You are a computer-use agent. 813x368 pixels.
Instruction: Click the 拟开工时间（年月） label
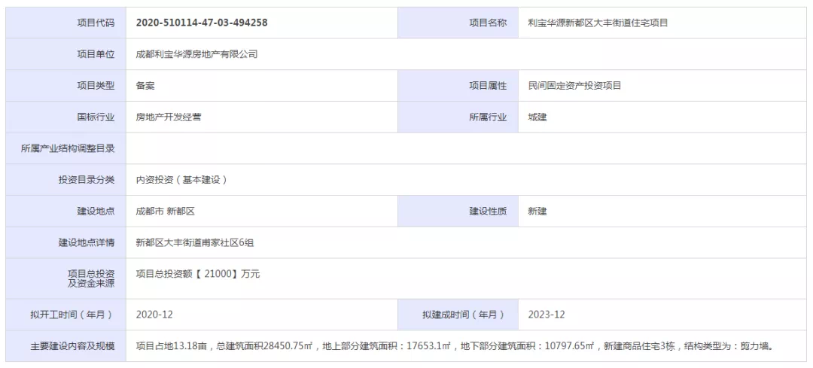point(72,315)
